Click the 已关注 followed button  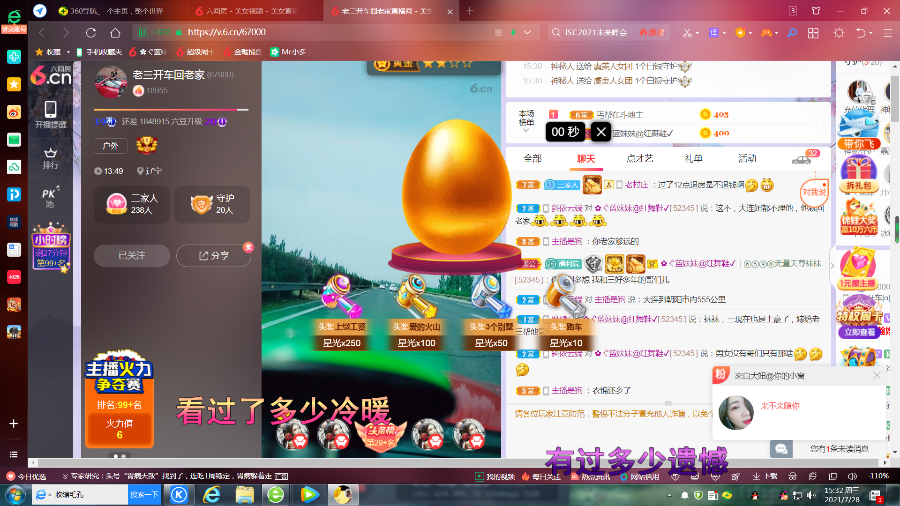[x=132, y=256]
